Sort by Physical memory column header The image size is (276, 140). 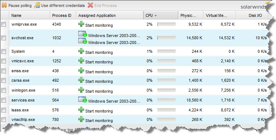[x=191, y=15]
